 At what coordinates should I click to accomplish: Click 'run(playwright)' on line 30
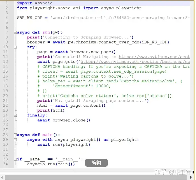pyautogui.click(x=71, y=145)
